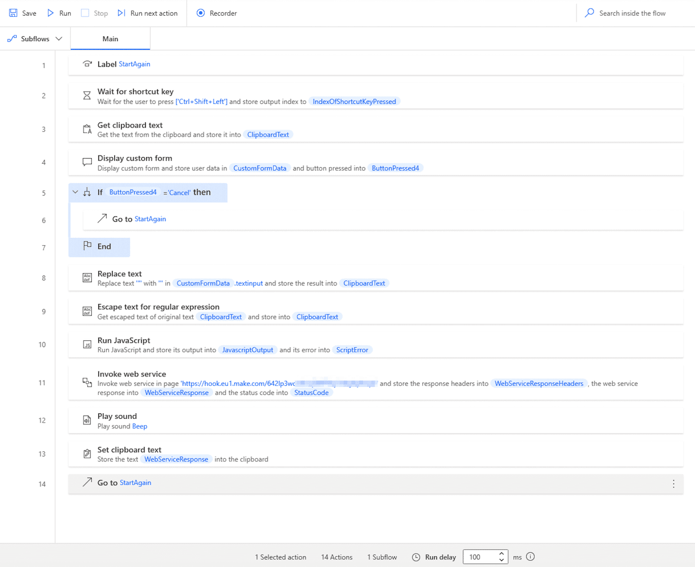Increase Run delay with the up stepper
The width and height of the screenshot is (695, 567).
pyautogui.click(x=501, y=553)
